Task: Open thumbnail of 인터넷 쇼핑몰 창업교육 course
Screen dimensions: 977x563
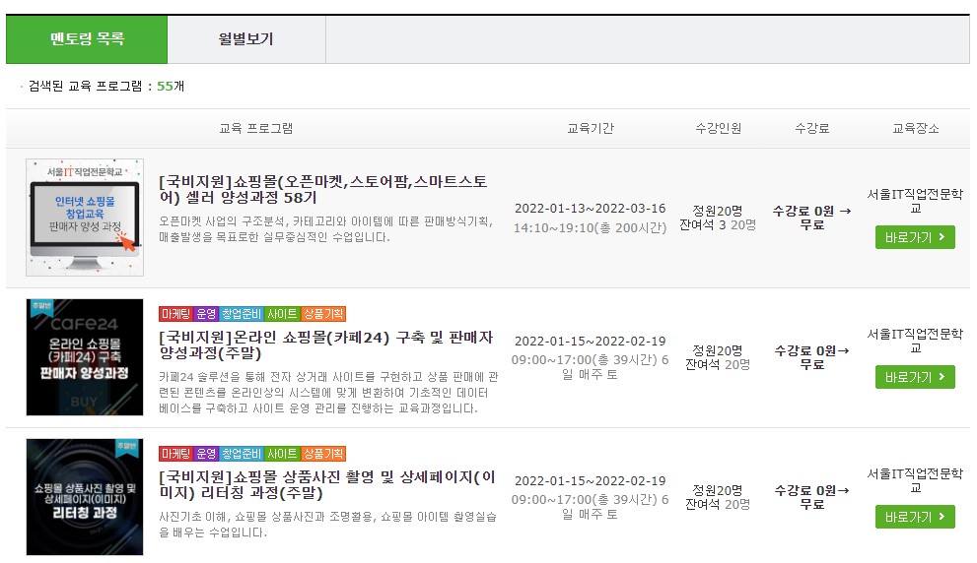Action: click(85, 218)
